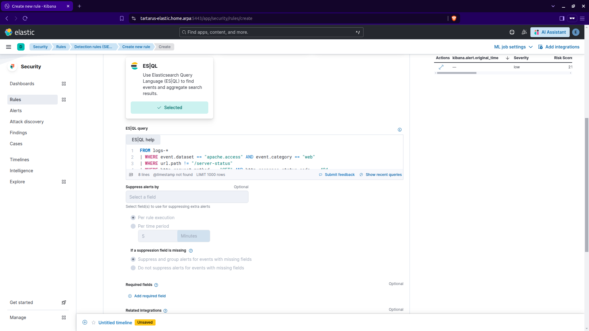Open the hamburger navigation menu

tap(9, 47)
